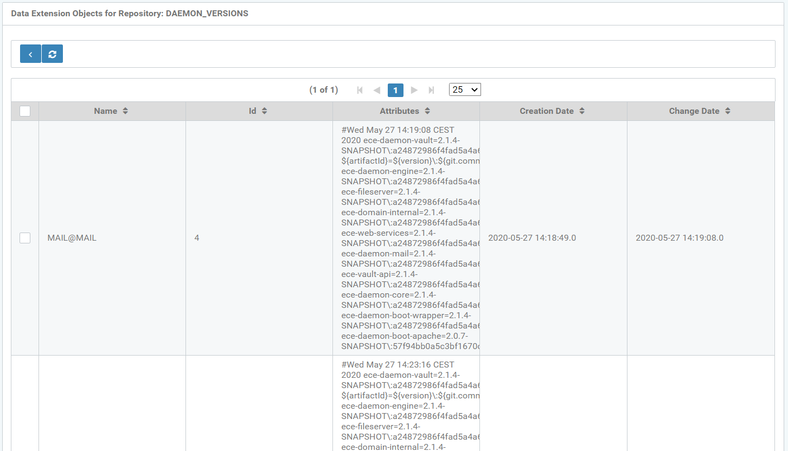Click the Id value 4 cell
The image size is (788, 451).
coord(197,238)
